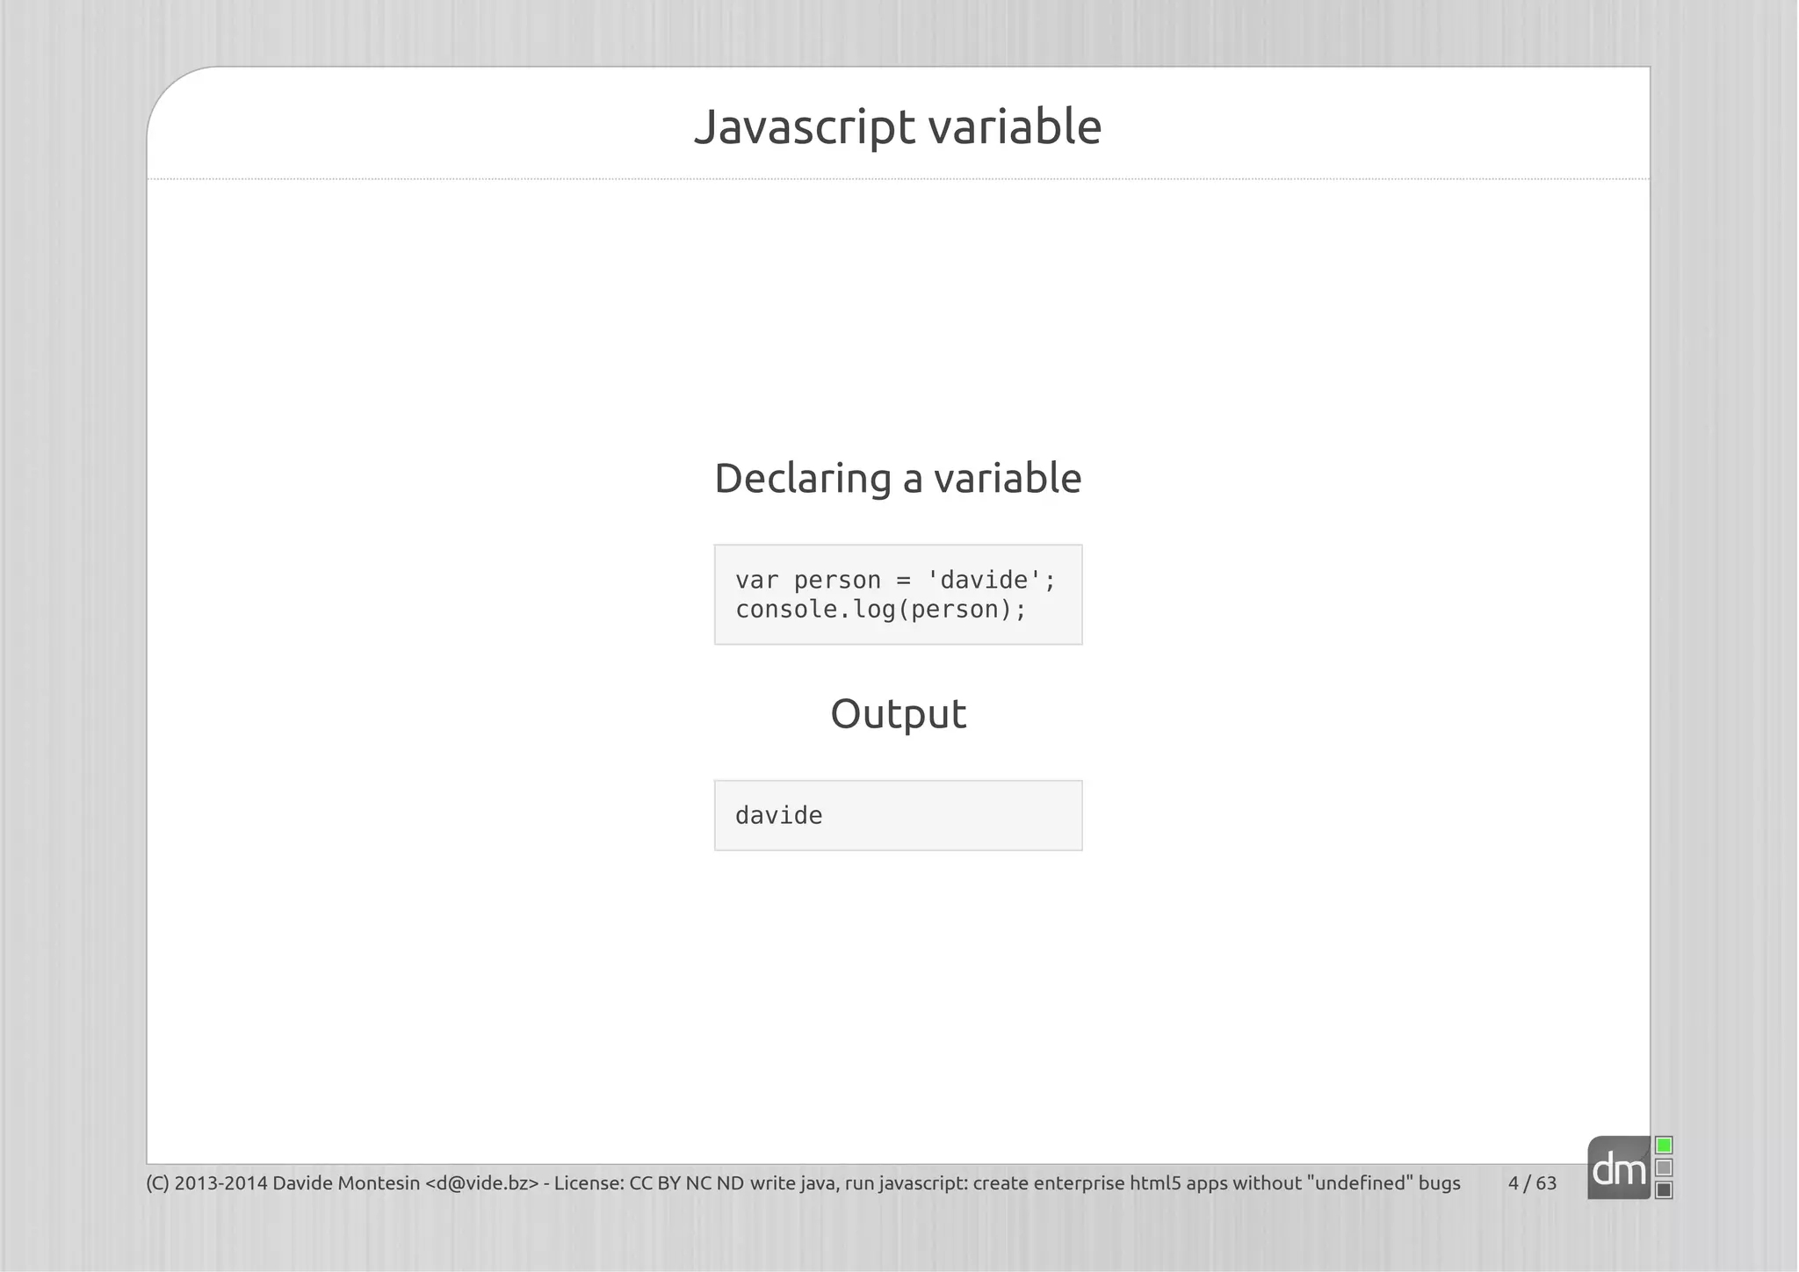This screenshot has width=1799, height=1272.
Task: Click the green square beside dm logo
Action: click(1664, 1146)
